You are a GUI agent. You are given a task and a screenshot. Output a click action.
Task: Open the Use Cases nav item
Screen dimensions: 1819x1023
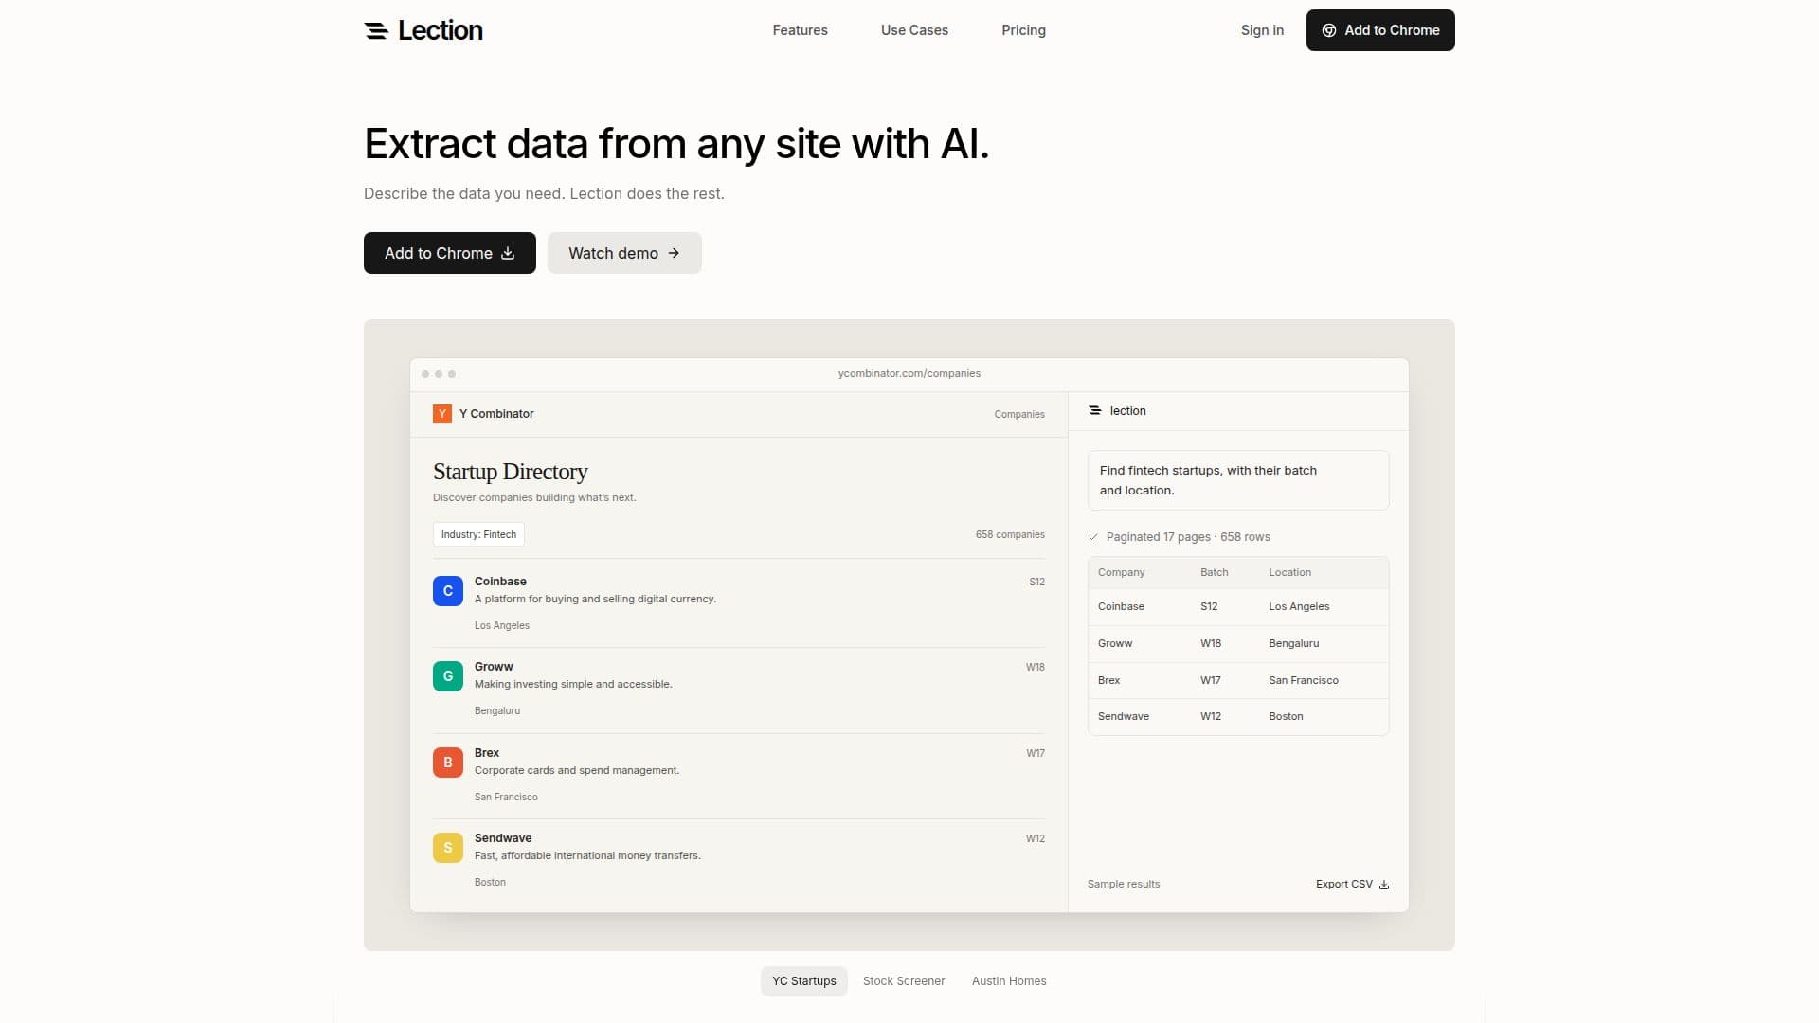[914, 30]
